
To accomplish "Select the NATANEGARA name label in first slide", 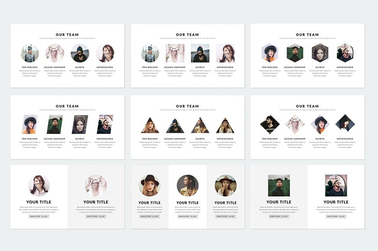I will pyautogui.click(x=105, y=67).
